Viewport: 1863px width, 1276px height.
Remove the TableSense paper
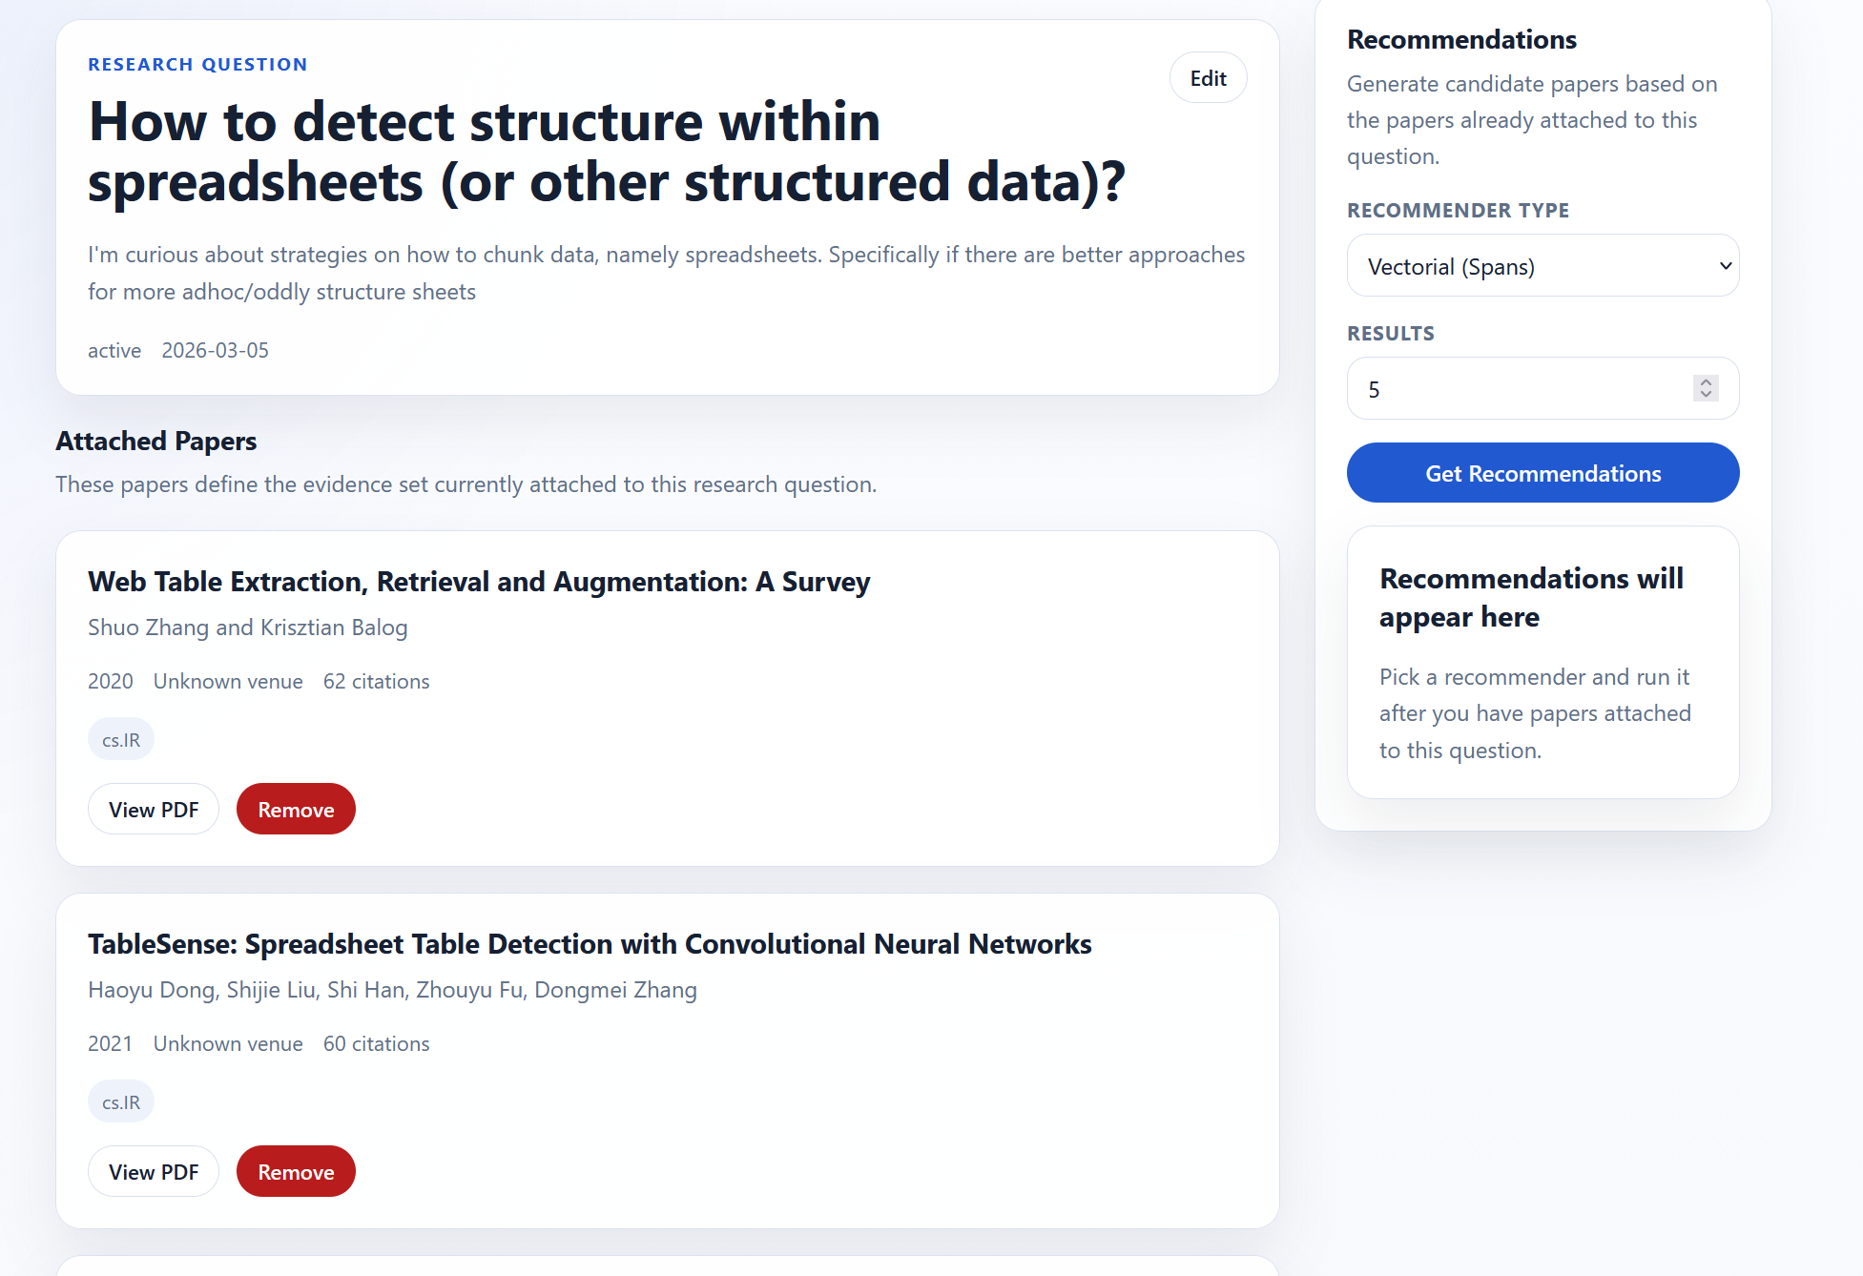(296, 1170)
